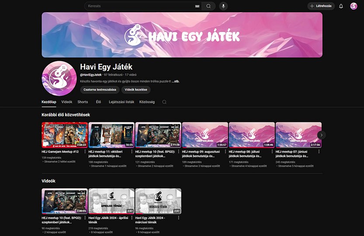Open HEJ Gamejam Meetup #12 thumbnail
Viewport: 364px width, 236px height.
coord(65,135)
